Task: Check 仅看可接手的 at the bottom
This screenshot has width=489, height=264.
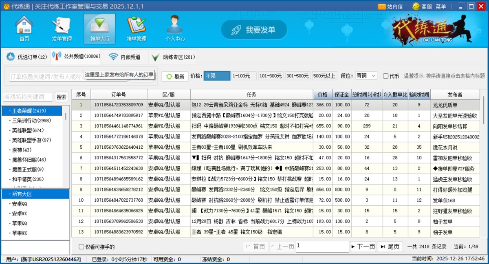Action: (81, 246)
